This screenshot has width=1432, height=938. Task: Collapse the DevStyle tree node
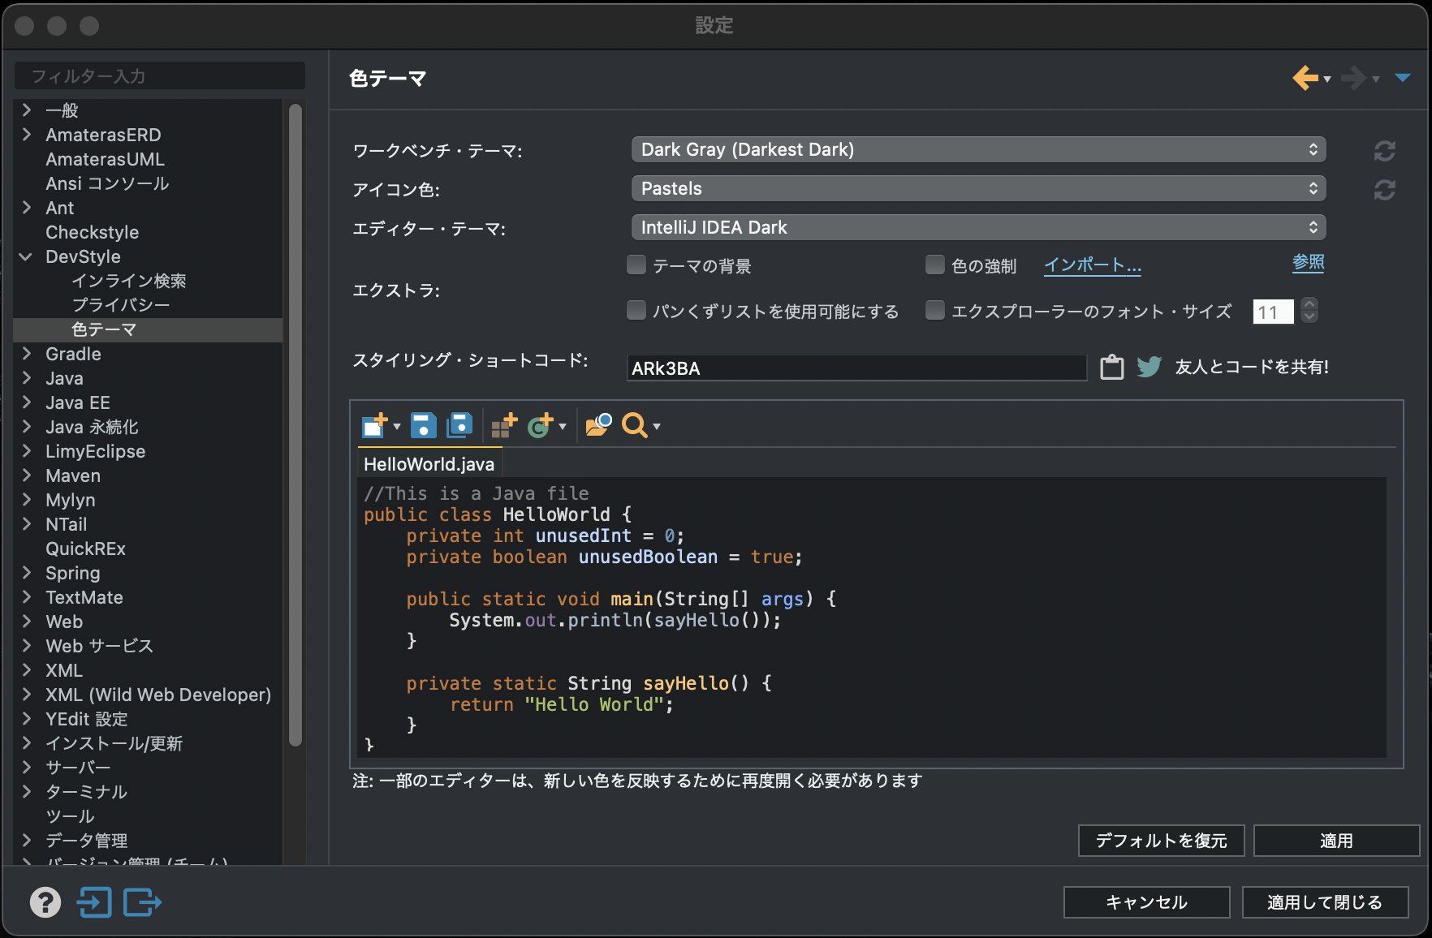(26, 256)
